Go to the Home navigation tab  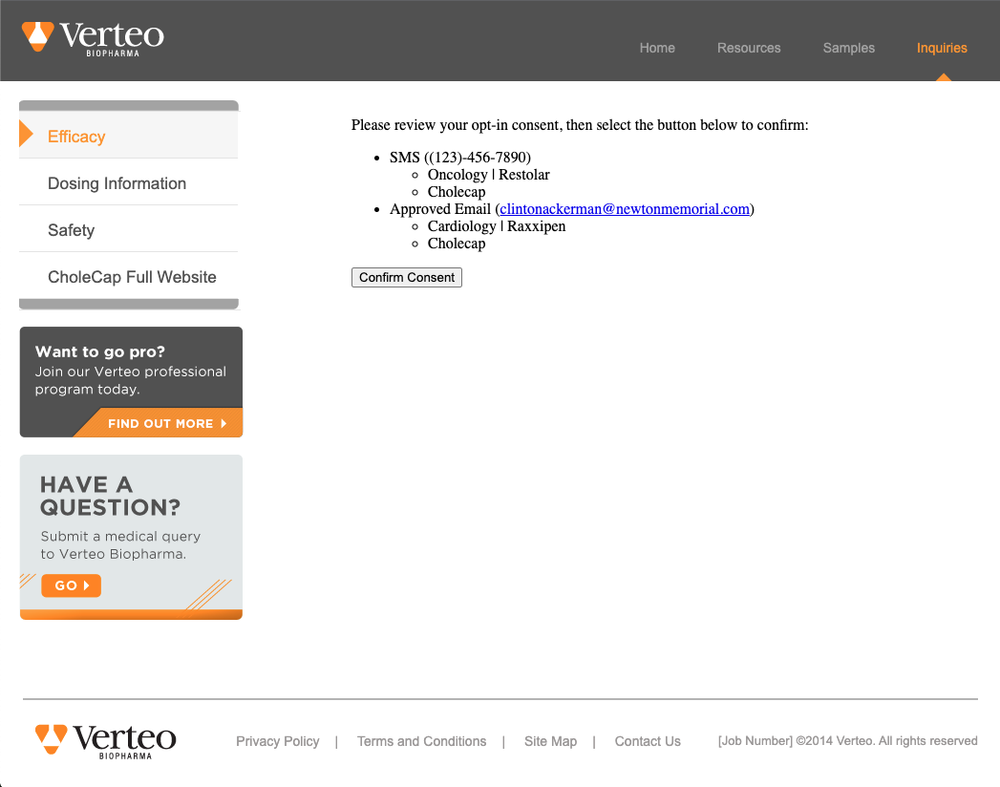click(x=657, y=48)
